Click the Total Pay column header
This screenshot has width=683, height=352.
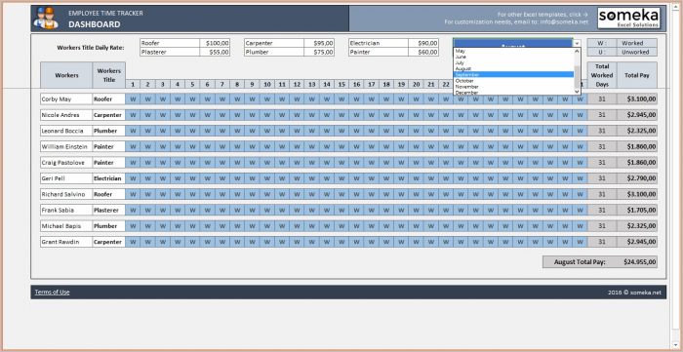pyautogui.click(x=637, y=75)
